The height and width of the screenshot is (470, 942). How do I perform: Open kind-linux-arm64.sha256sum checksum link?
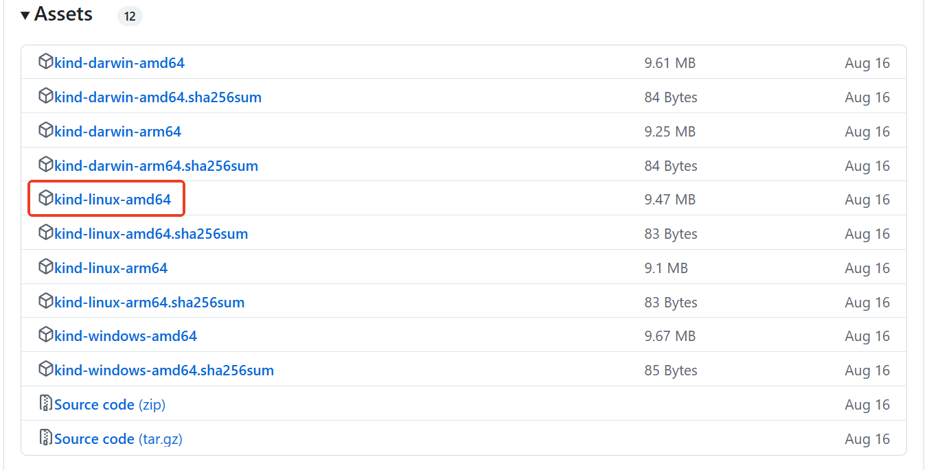click(x=149, y=303)
